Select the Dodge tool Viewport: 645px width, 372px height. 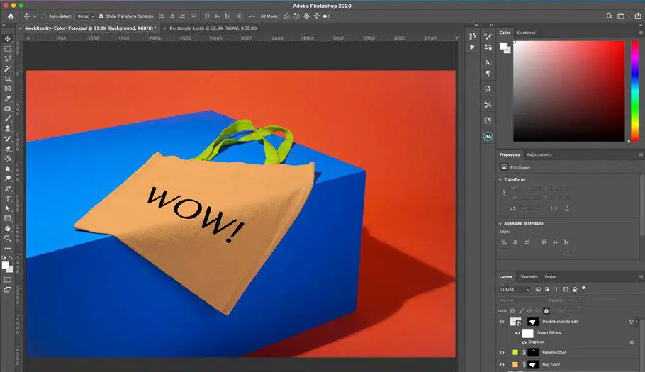pyautogui.click(x=7, y=179)
